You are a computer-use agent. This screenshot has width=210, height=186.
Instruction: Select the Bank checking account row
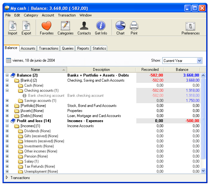point(46,96)
